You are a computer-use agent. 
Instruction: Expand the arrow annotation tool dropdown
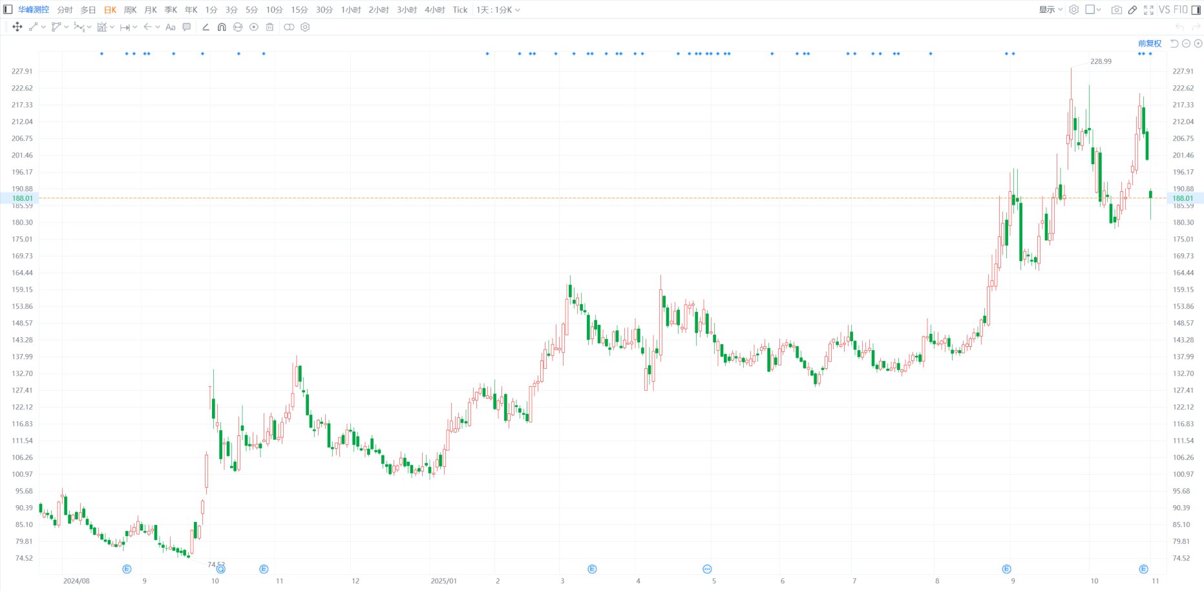pos(158,27)
